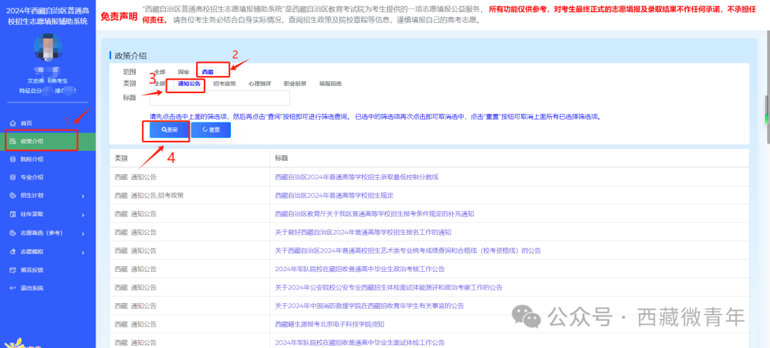The height and width of the screenshot is (348, 770).
Task: Open 2024年军队院校在藏招收普通高中毕业生政治考核工作公告
Action: point(359,268)
